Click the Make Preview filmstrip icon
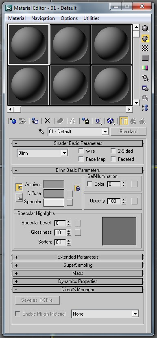 [x=145, y=78]
